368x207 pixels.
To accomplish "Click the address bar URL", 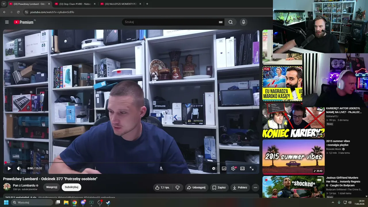I will pyautogui.click(x=52, y=12).
